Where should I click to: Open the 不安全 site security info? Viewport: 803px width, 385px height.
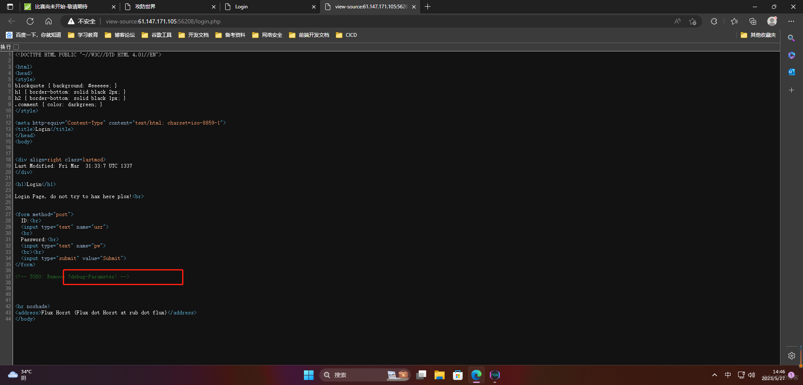click(x=82, y=21)
